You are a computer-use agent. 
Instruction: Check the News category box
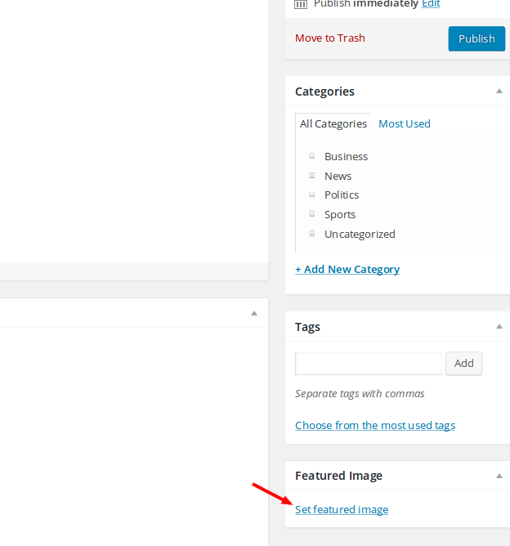coord(312,175)
